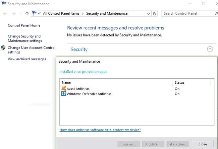The height and width of the screenshot is (149, 218).
Task: Open the recent locations dropdown arrow
Action: tap(21, 13)
